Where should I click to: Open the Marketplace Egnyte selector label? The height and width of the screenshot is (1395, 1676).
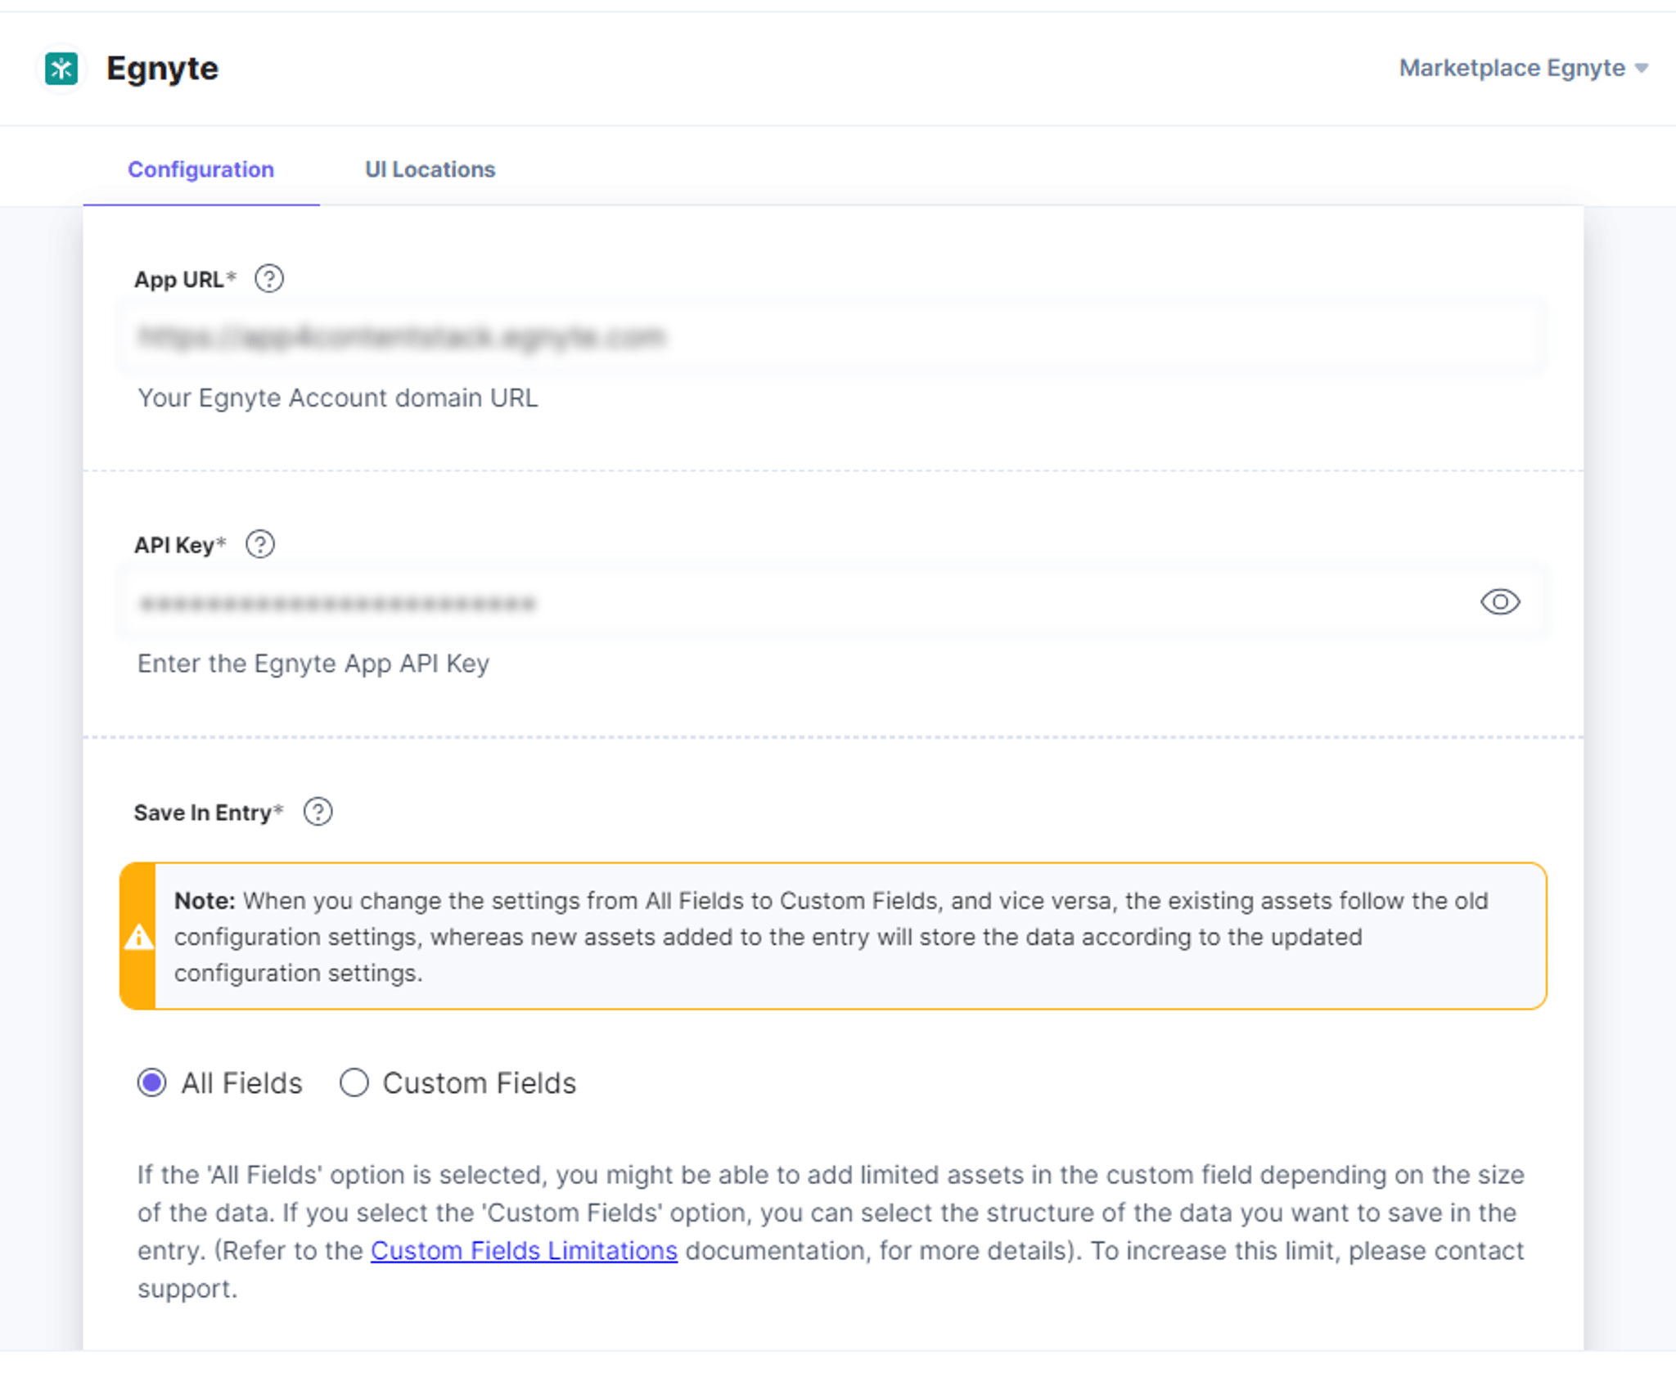point(1512,68)
